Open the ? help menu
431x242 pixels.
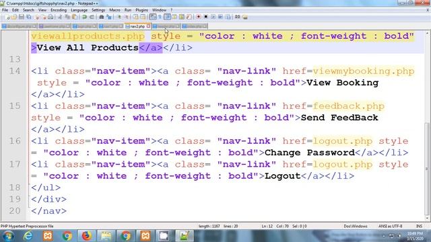pyautogui.click(x=171, y=10)
